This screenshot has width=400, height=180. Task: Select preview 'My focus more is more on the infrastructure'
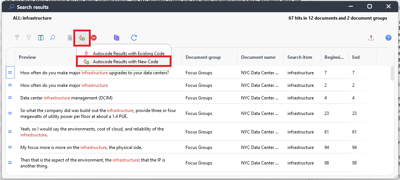point(81,147)
